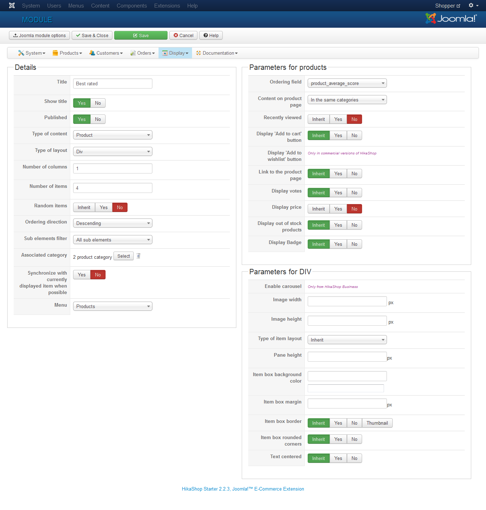
Task: Set Recently viewed to Yes
Action: [338, 119]
